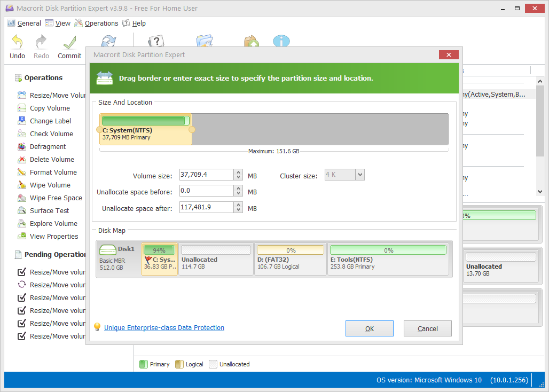Open Unique Enterprise-class Data Protection link
Image resolution: width=549 pixels, height=392 pixels.
164,327
